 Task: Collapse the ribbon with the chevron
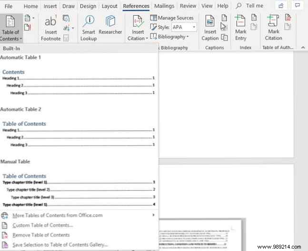(x=303, y=48)
